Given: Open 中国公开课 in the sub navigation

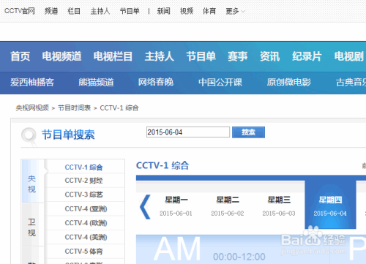Looking at the screenshot, I should (220, 83).
